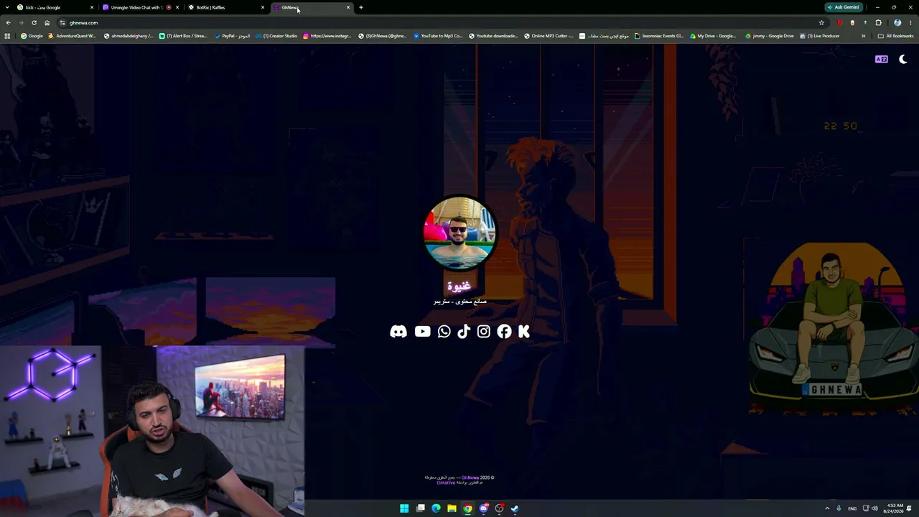
Task: Open the WhatsApp contact icon
Action: [x=444, y=331]
